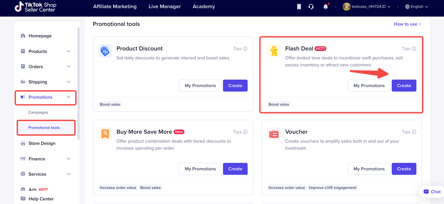Screen dimensions: 444x204
Task: Click the Flash Deal HOT! badge
Action: click(x=321, y=49)
